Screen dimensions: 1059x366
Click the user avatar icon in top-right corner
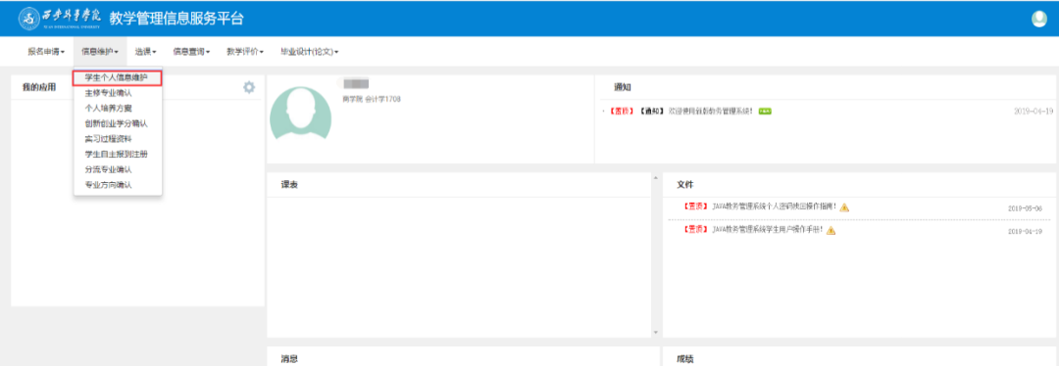pos(1039,20)
